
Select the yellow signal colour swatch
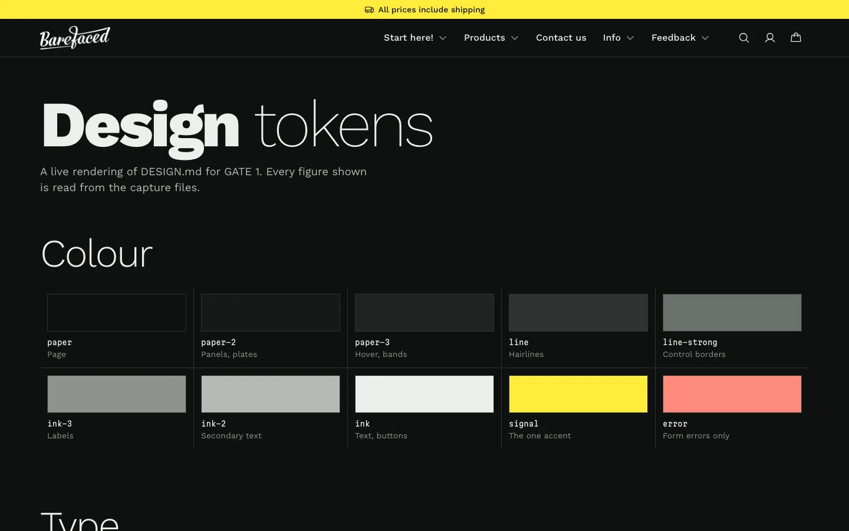[578, 394]
